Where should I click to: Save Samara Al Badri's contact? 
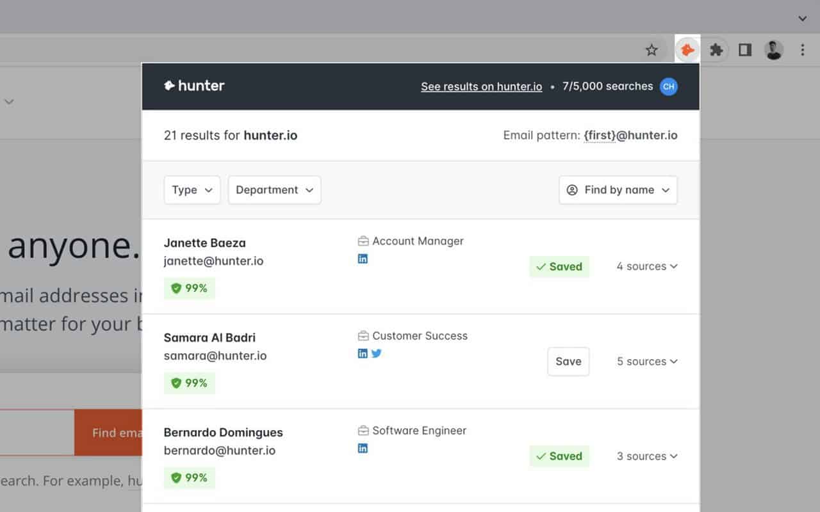point(568,361)
